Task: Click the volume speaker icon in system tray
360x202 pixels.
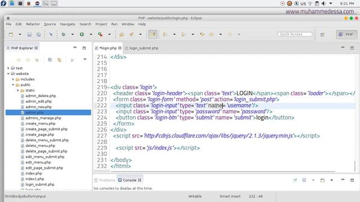Action: (x=324, y=3)
